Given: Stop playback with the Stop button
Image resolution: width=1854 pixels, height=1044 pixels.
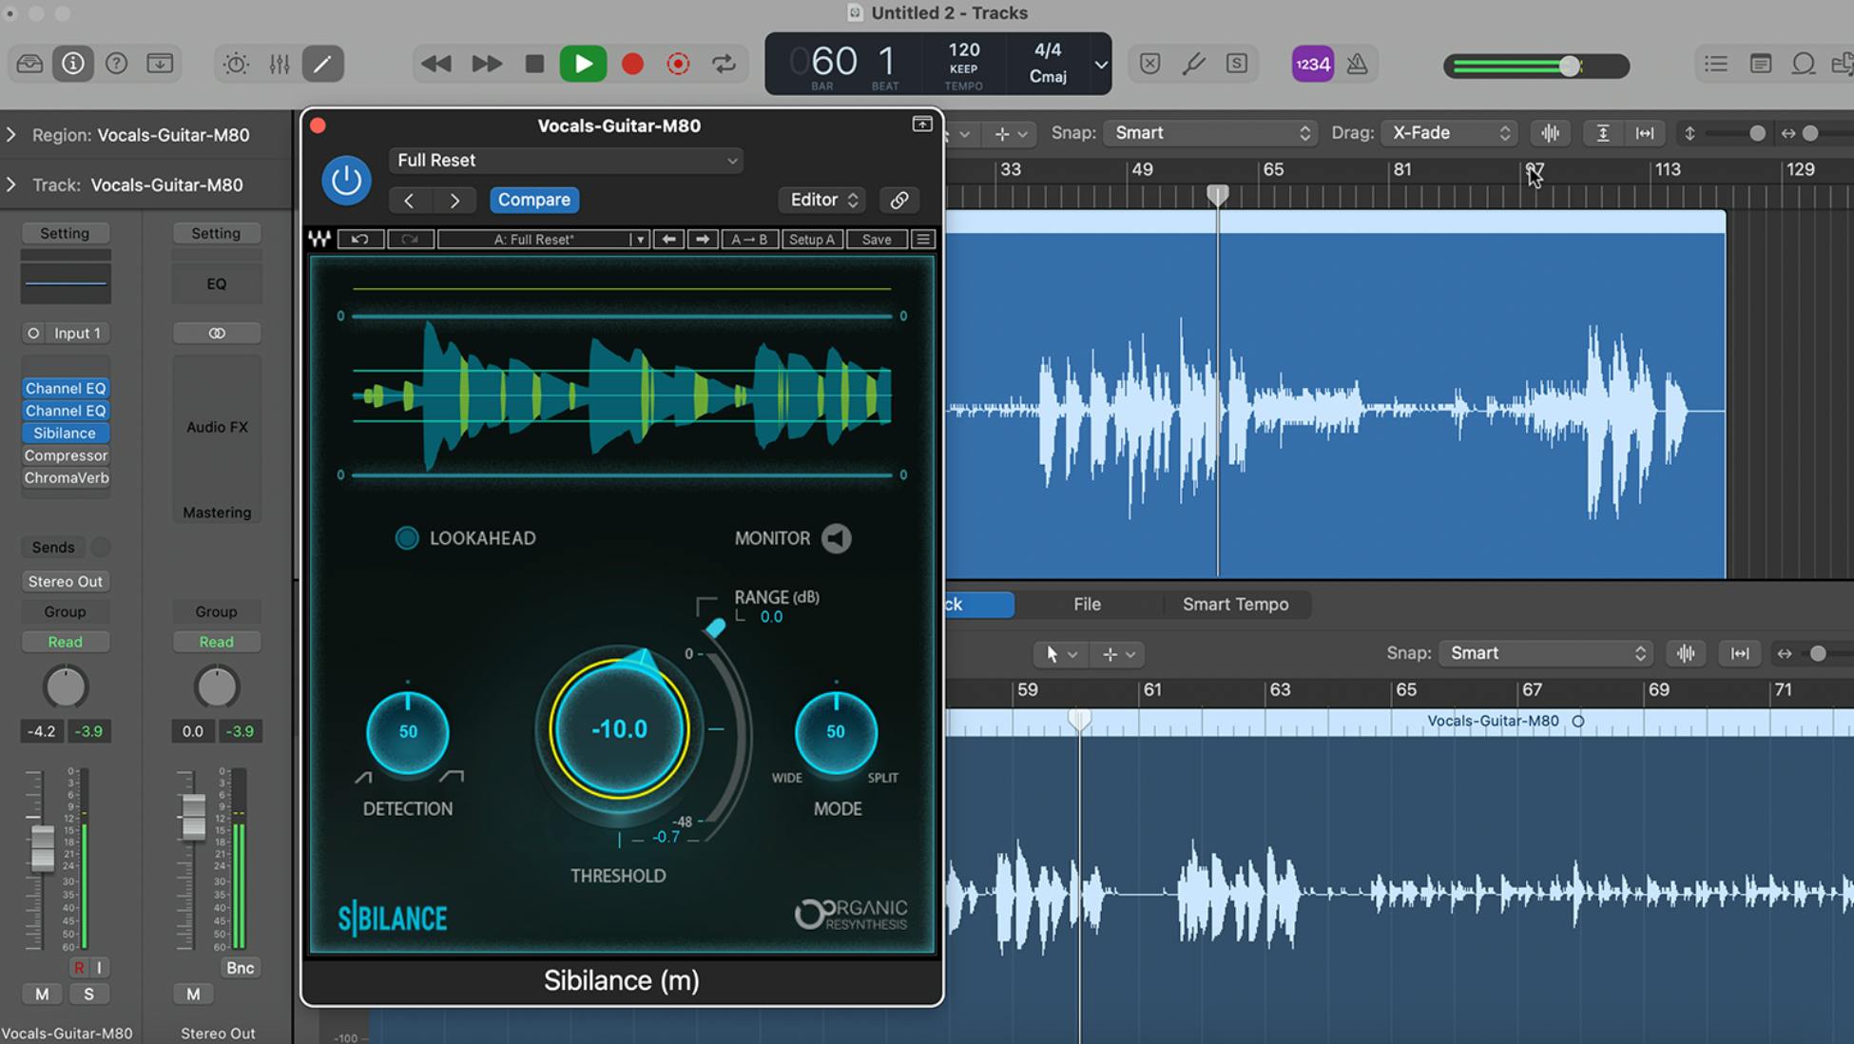Looking at the screenshot, I should pyautogui.click(x=534, y=64).
